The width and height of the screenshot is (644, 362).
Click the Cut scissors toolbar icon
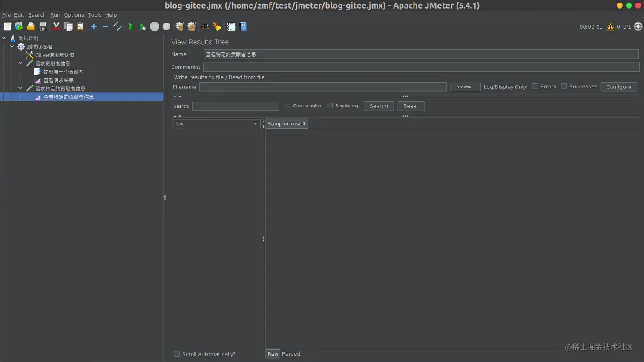[56, 26]
